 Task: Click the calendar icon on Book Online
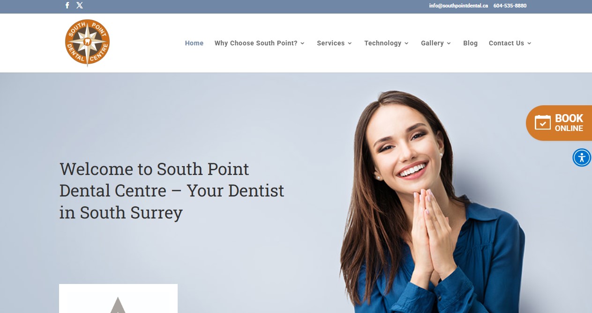tap(543, 122)
